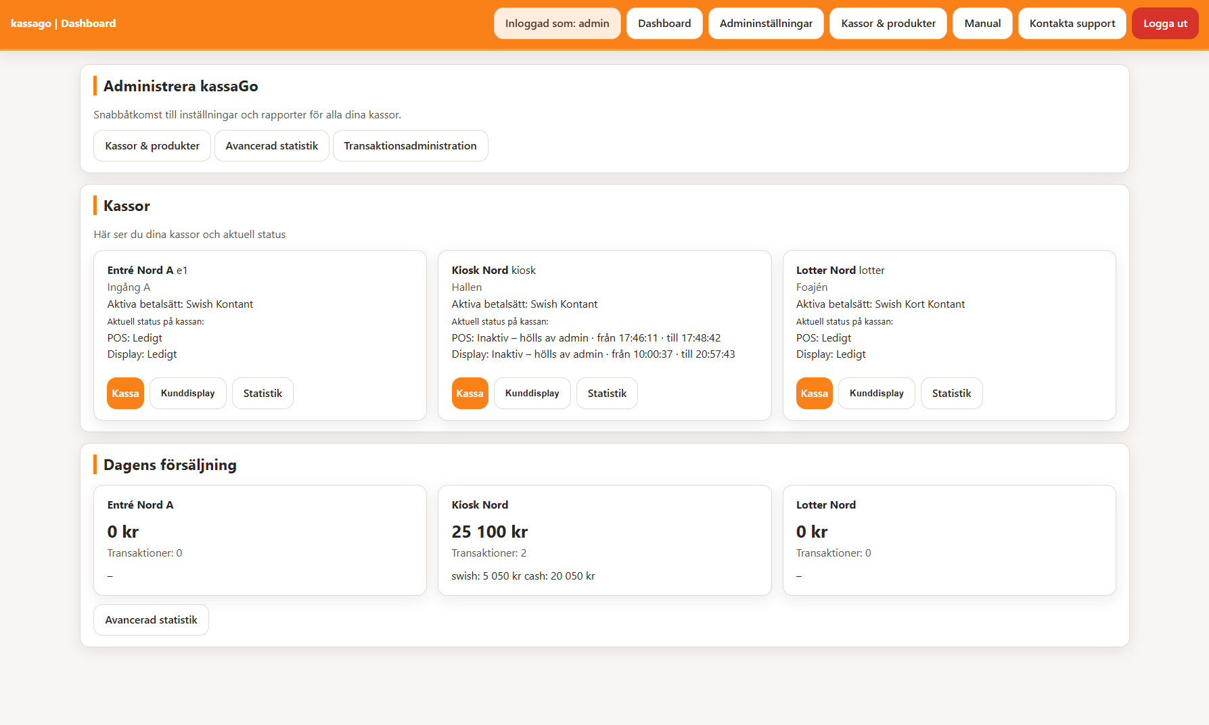Click Kiosk Nord 'Display: Inaktiv' status line
1209x725 pixels.
click(593, 354)
